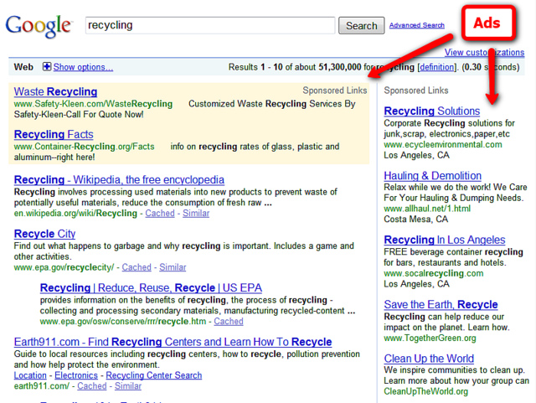Open Reduce, Reuse, Recycle US EPA result
This screenshot has height=403, width=536.
pyautogui.click(x=151, y=288)
